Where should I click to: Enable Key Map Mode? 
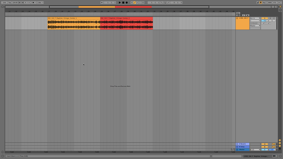pos(264,2)
